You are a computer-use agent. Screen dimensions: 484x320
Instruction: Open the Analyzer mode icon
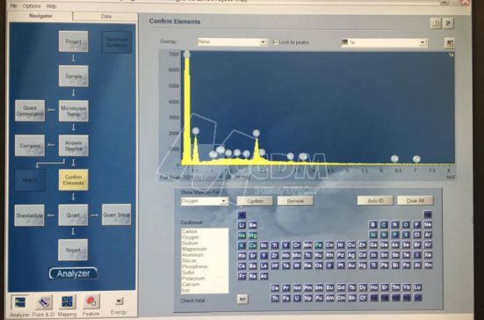pyautogui.click(x=19, y=302)
